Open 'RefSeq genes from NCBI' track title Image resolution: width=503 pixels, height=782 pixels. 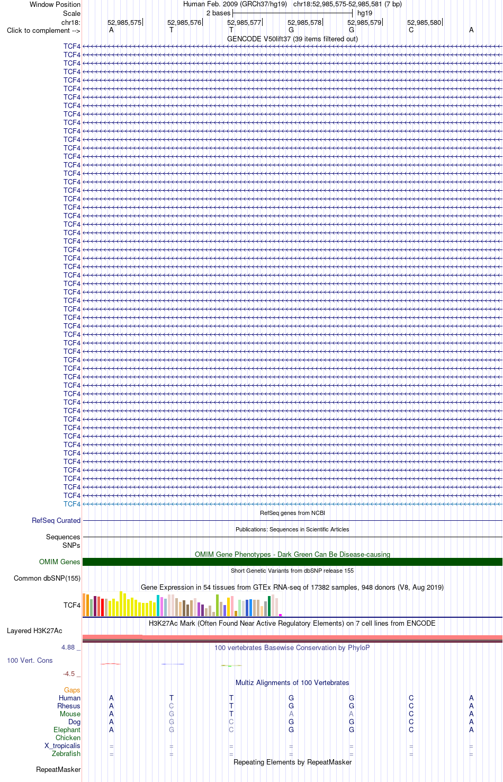coord(292,513)
